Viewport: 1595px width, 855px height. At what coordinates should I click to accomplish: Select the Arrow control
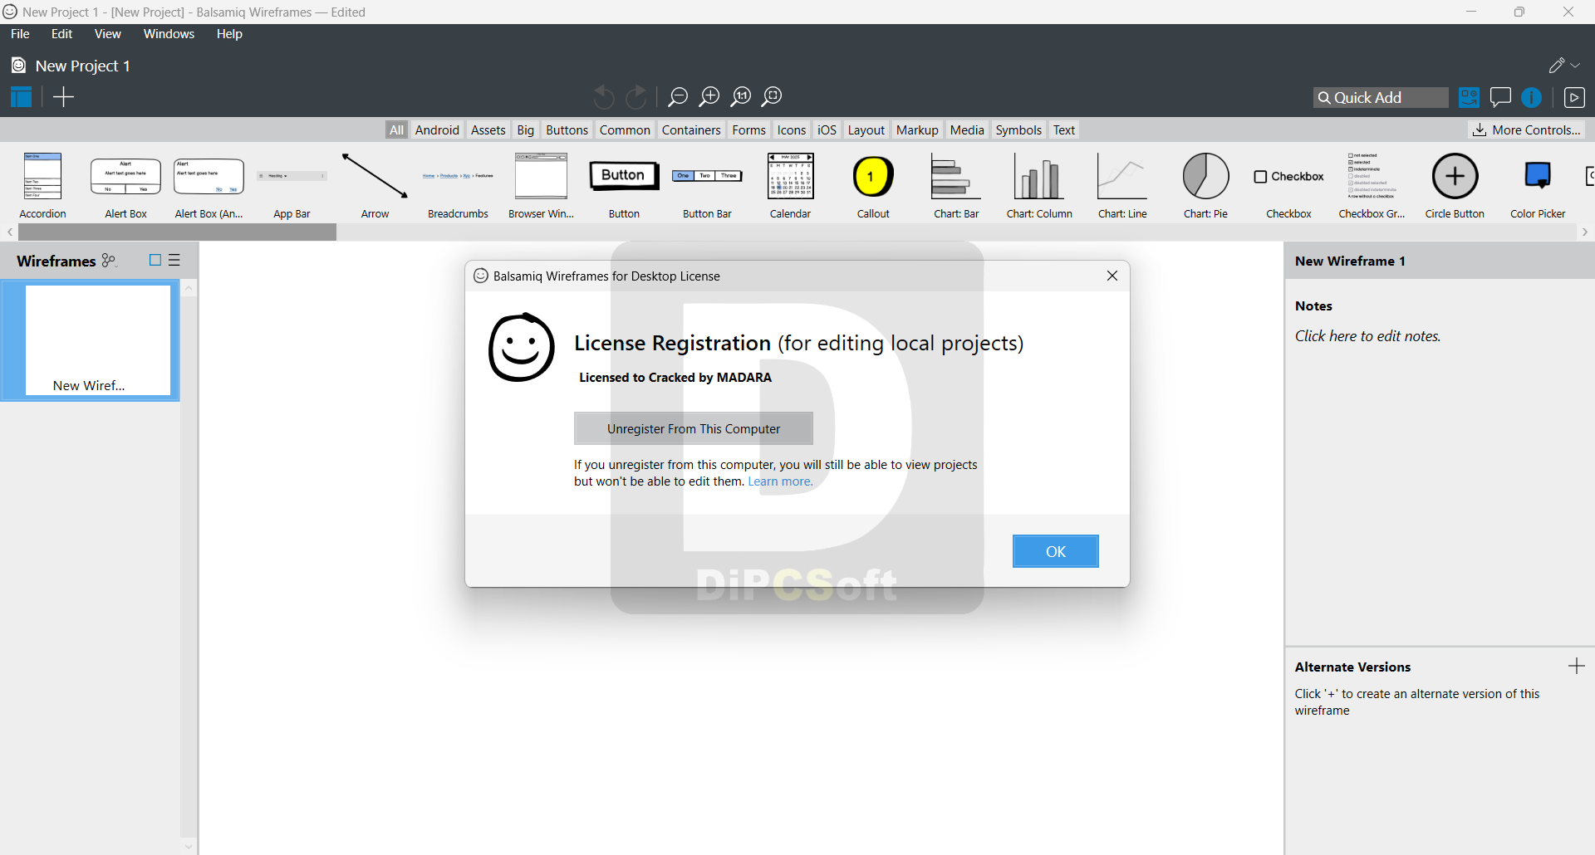click(x=375, y=186)
